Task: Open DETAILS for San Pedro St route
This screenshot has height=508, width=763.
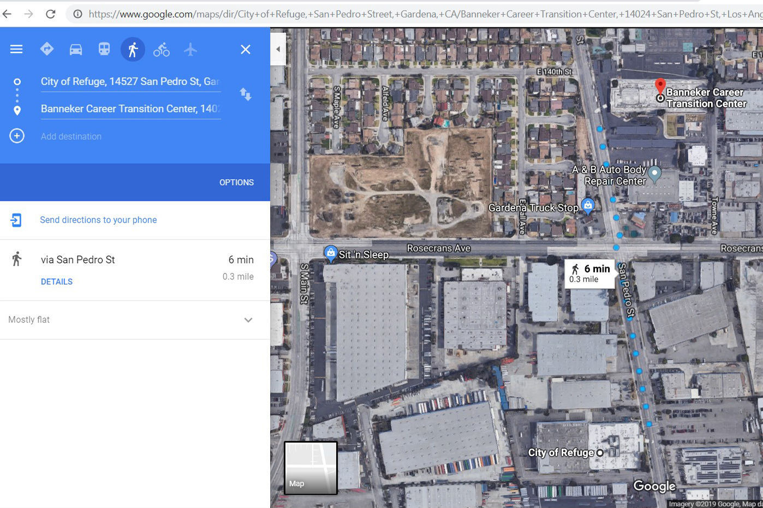Action: [57, 282]
